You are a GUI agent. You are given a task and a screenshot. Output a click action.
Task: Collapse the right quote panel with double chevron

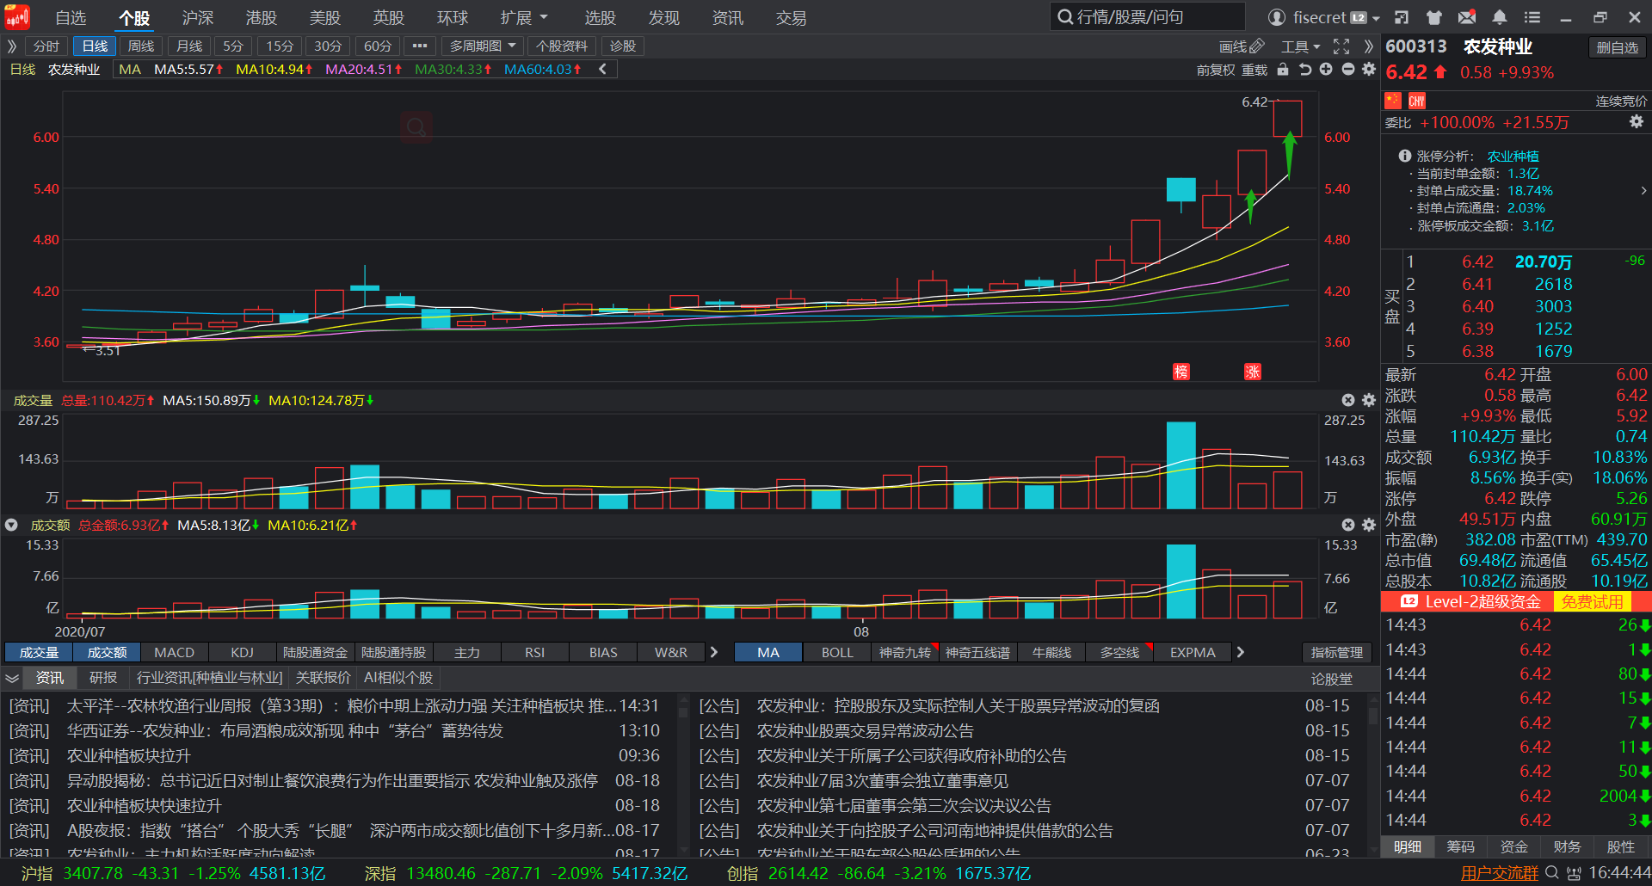[x=1368, y=46]
